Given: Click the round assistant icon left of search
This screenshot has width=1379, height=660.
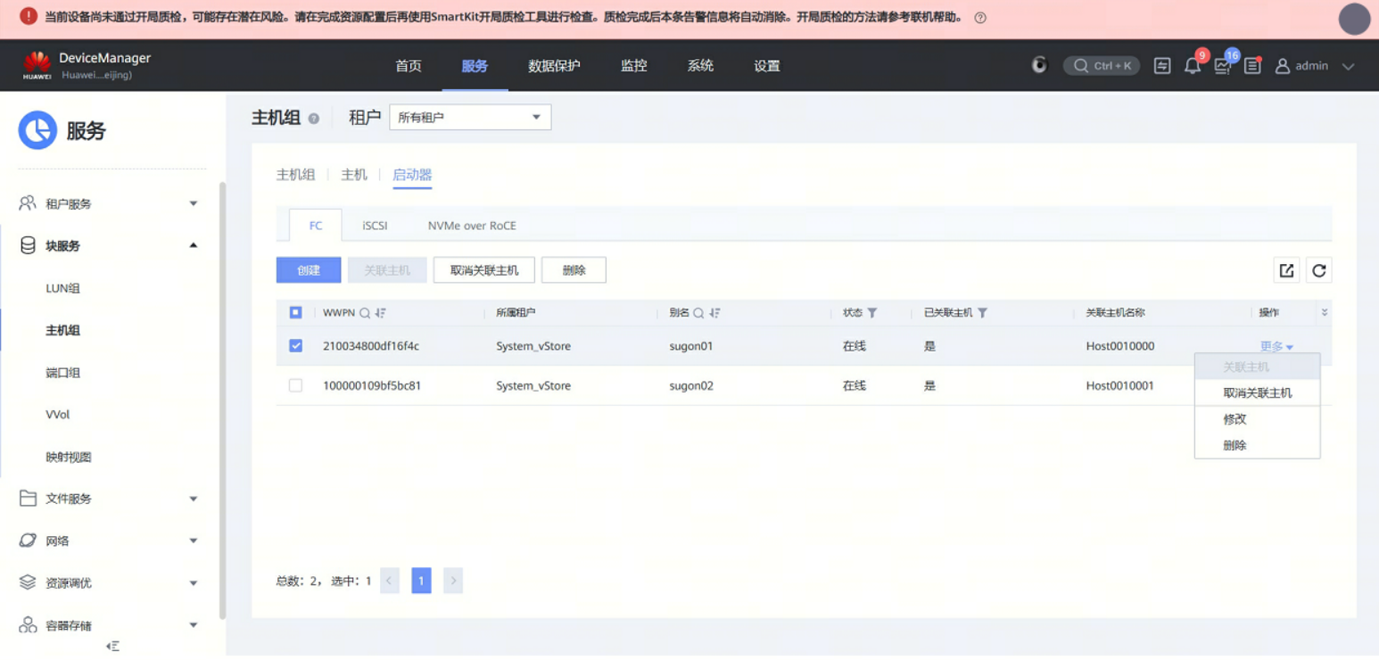Looking at the screenshot, I should (x=1039, y=65).
